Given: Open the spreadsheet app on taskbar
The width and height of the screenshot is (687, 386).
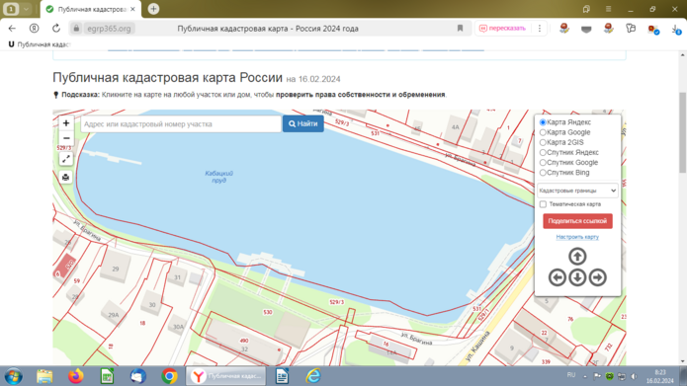Looking at the screenshot, I should (x=107, y=376).
